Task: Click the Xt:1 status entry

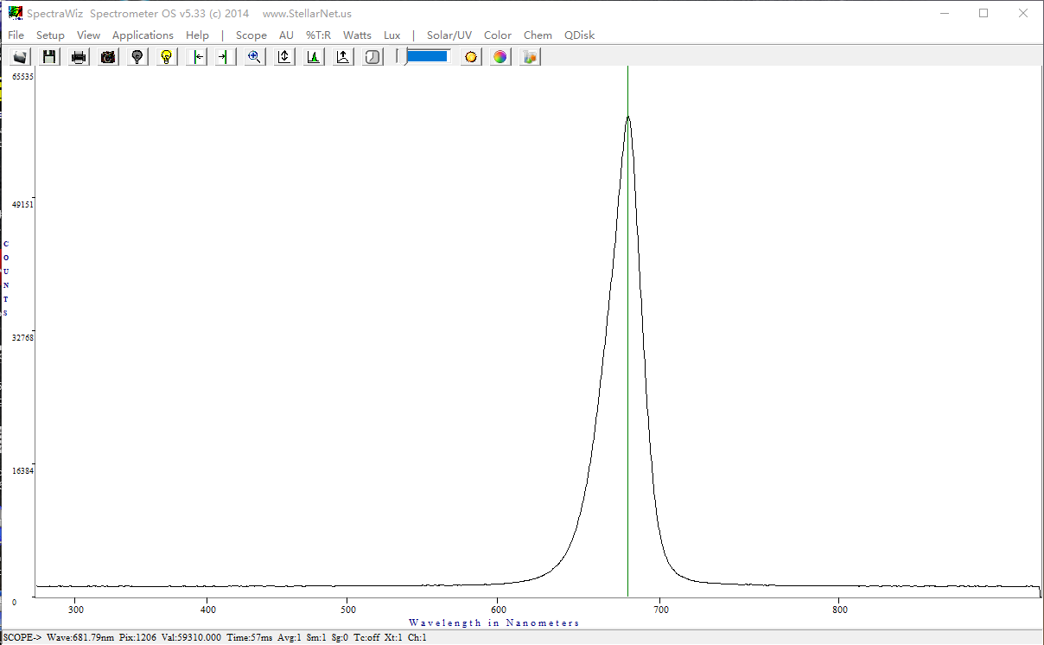Action: (x=393, y=638)
